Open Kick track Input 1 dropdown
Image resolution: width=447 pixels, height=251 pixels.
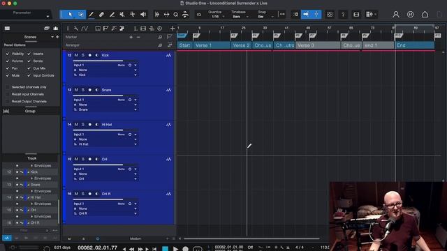[x=135, y=65]
